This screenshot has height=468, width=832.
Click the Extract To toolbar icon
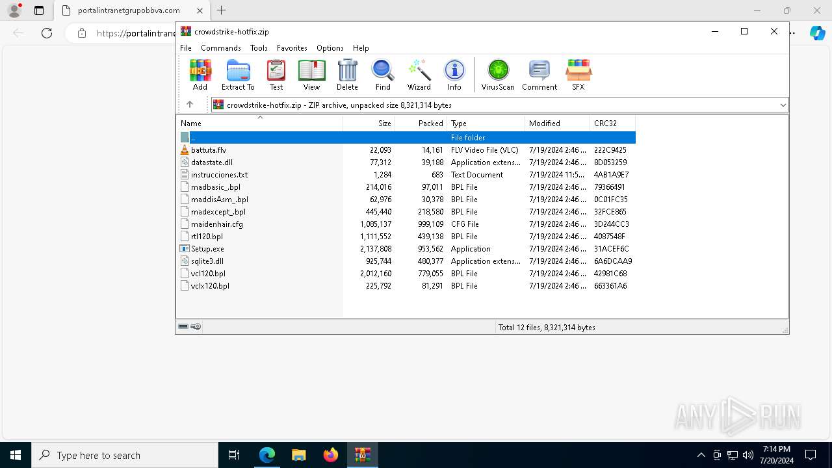pyautogui.click(x=238, y=75)
